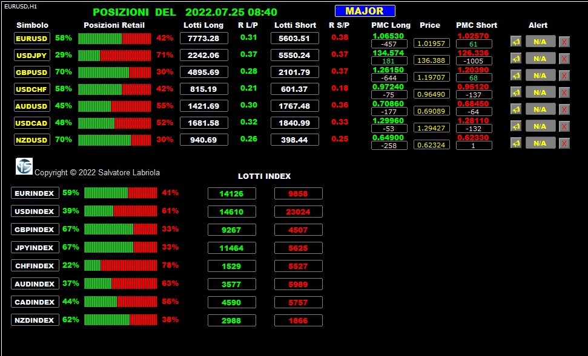The width and height of the screenshot is (588, 356).
Task: Click the PMC Long column header
Action: point(391,25)
